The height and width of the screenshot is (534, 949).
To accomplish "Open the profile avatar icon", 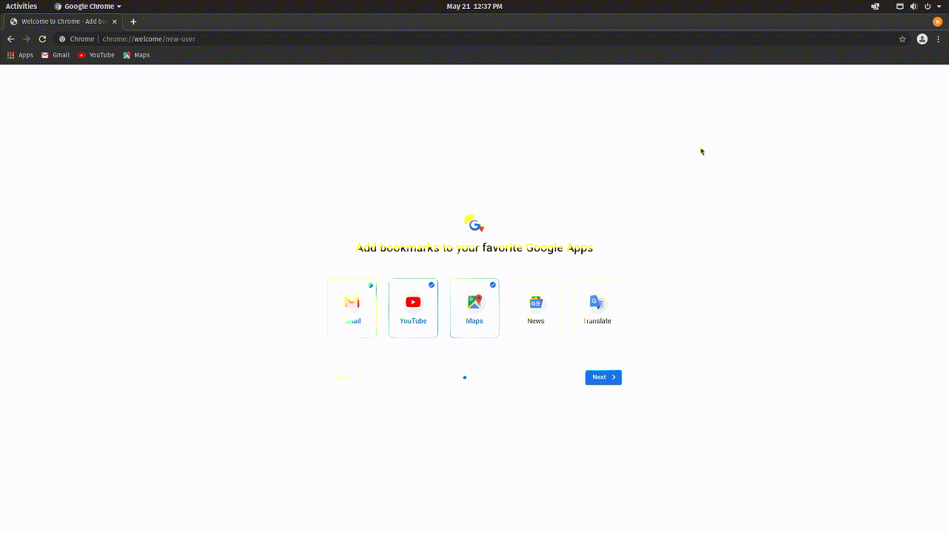I will [922, 39].
